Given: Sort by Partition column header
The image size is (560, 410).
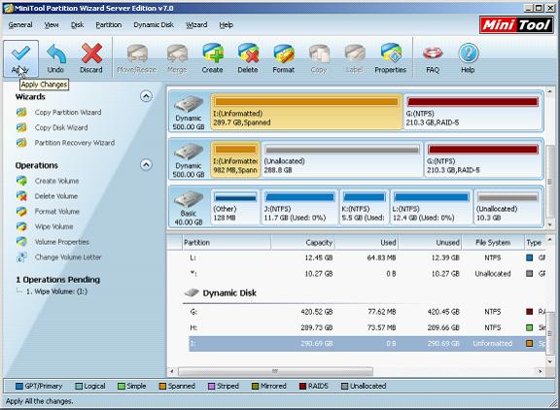Looking at the screenshot, I should pyautogui.click(x=227, y=243).
